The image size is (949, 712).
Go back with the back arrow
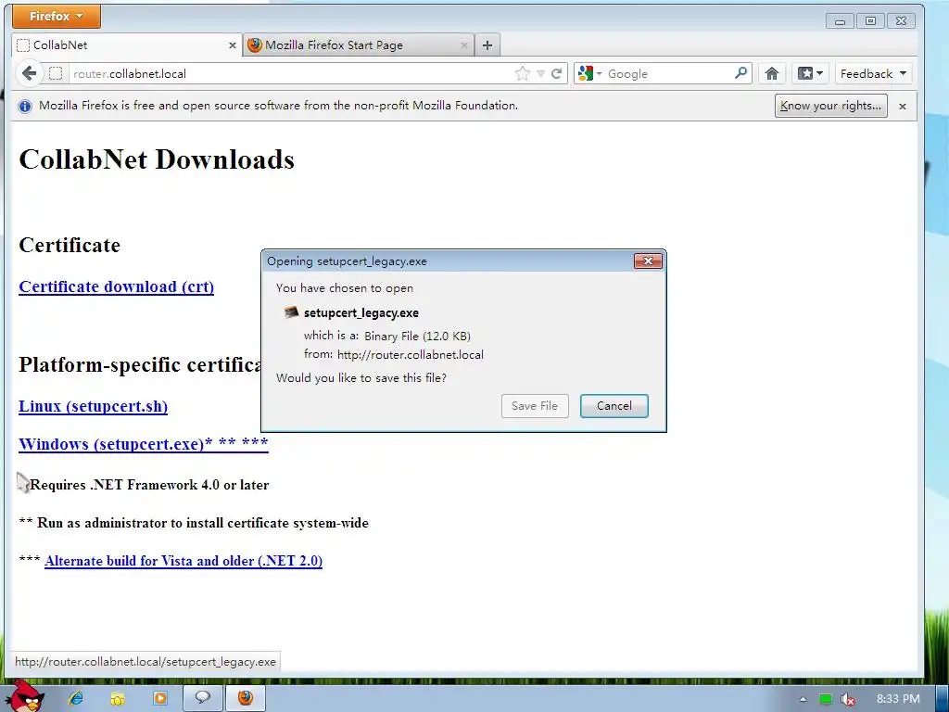(x=29, y=74)
